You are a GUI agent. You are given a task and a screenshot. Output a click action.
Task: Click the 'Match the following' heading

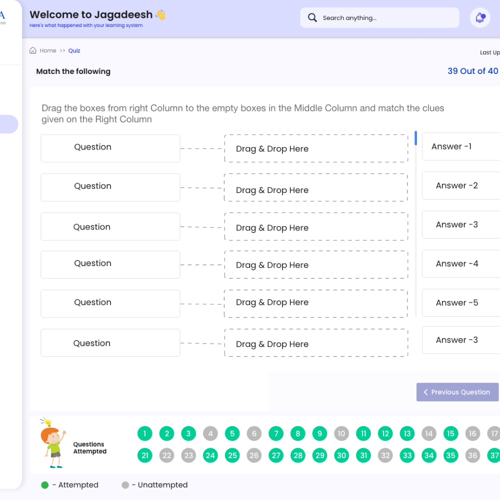[x=73, y=71]
